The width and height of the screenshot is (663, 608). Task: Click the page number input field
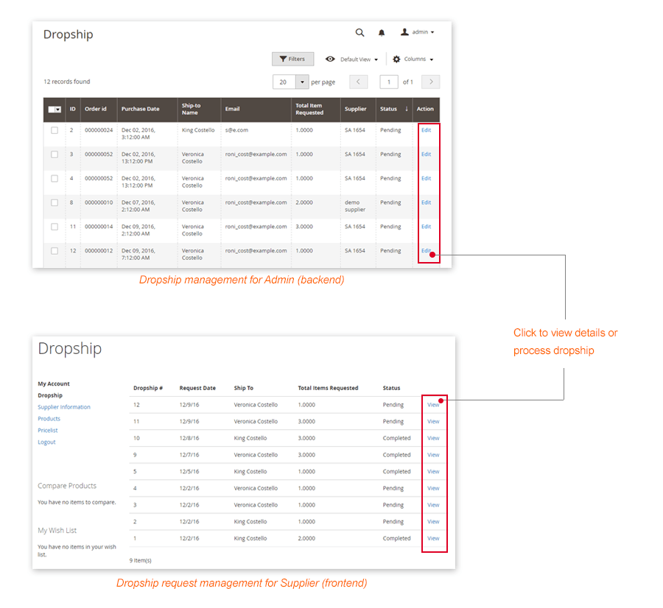coord(388,82)
